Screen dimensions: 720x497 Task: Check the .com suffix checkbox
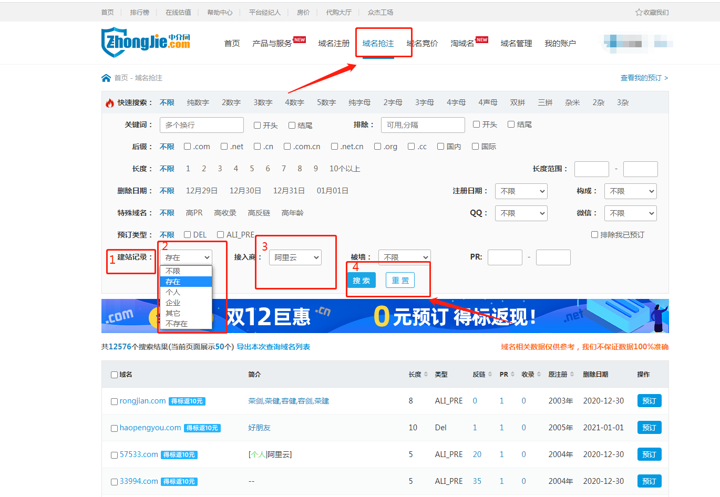[x=188, y=147]
